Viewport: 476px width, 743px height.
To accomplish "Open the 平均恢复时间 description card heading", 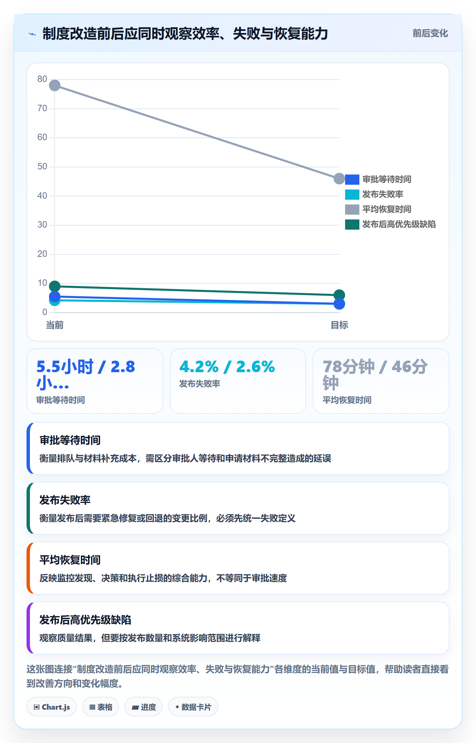I will coord(70,560).
